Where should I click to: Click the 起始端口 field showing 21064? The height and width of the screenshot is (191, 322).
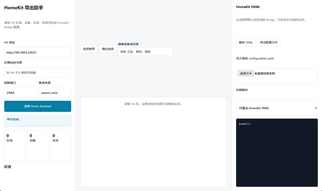pos(20,93)
